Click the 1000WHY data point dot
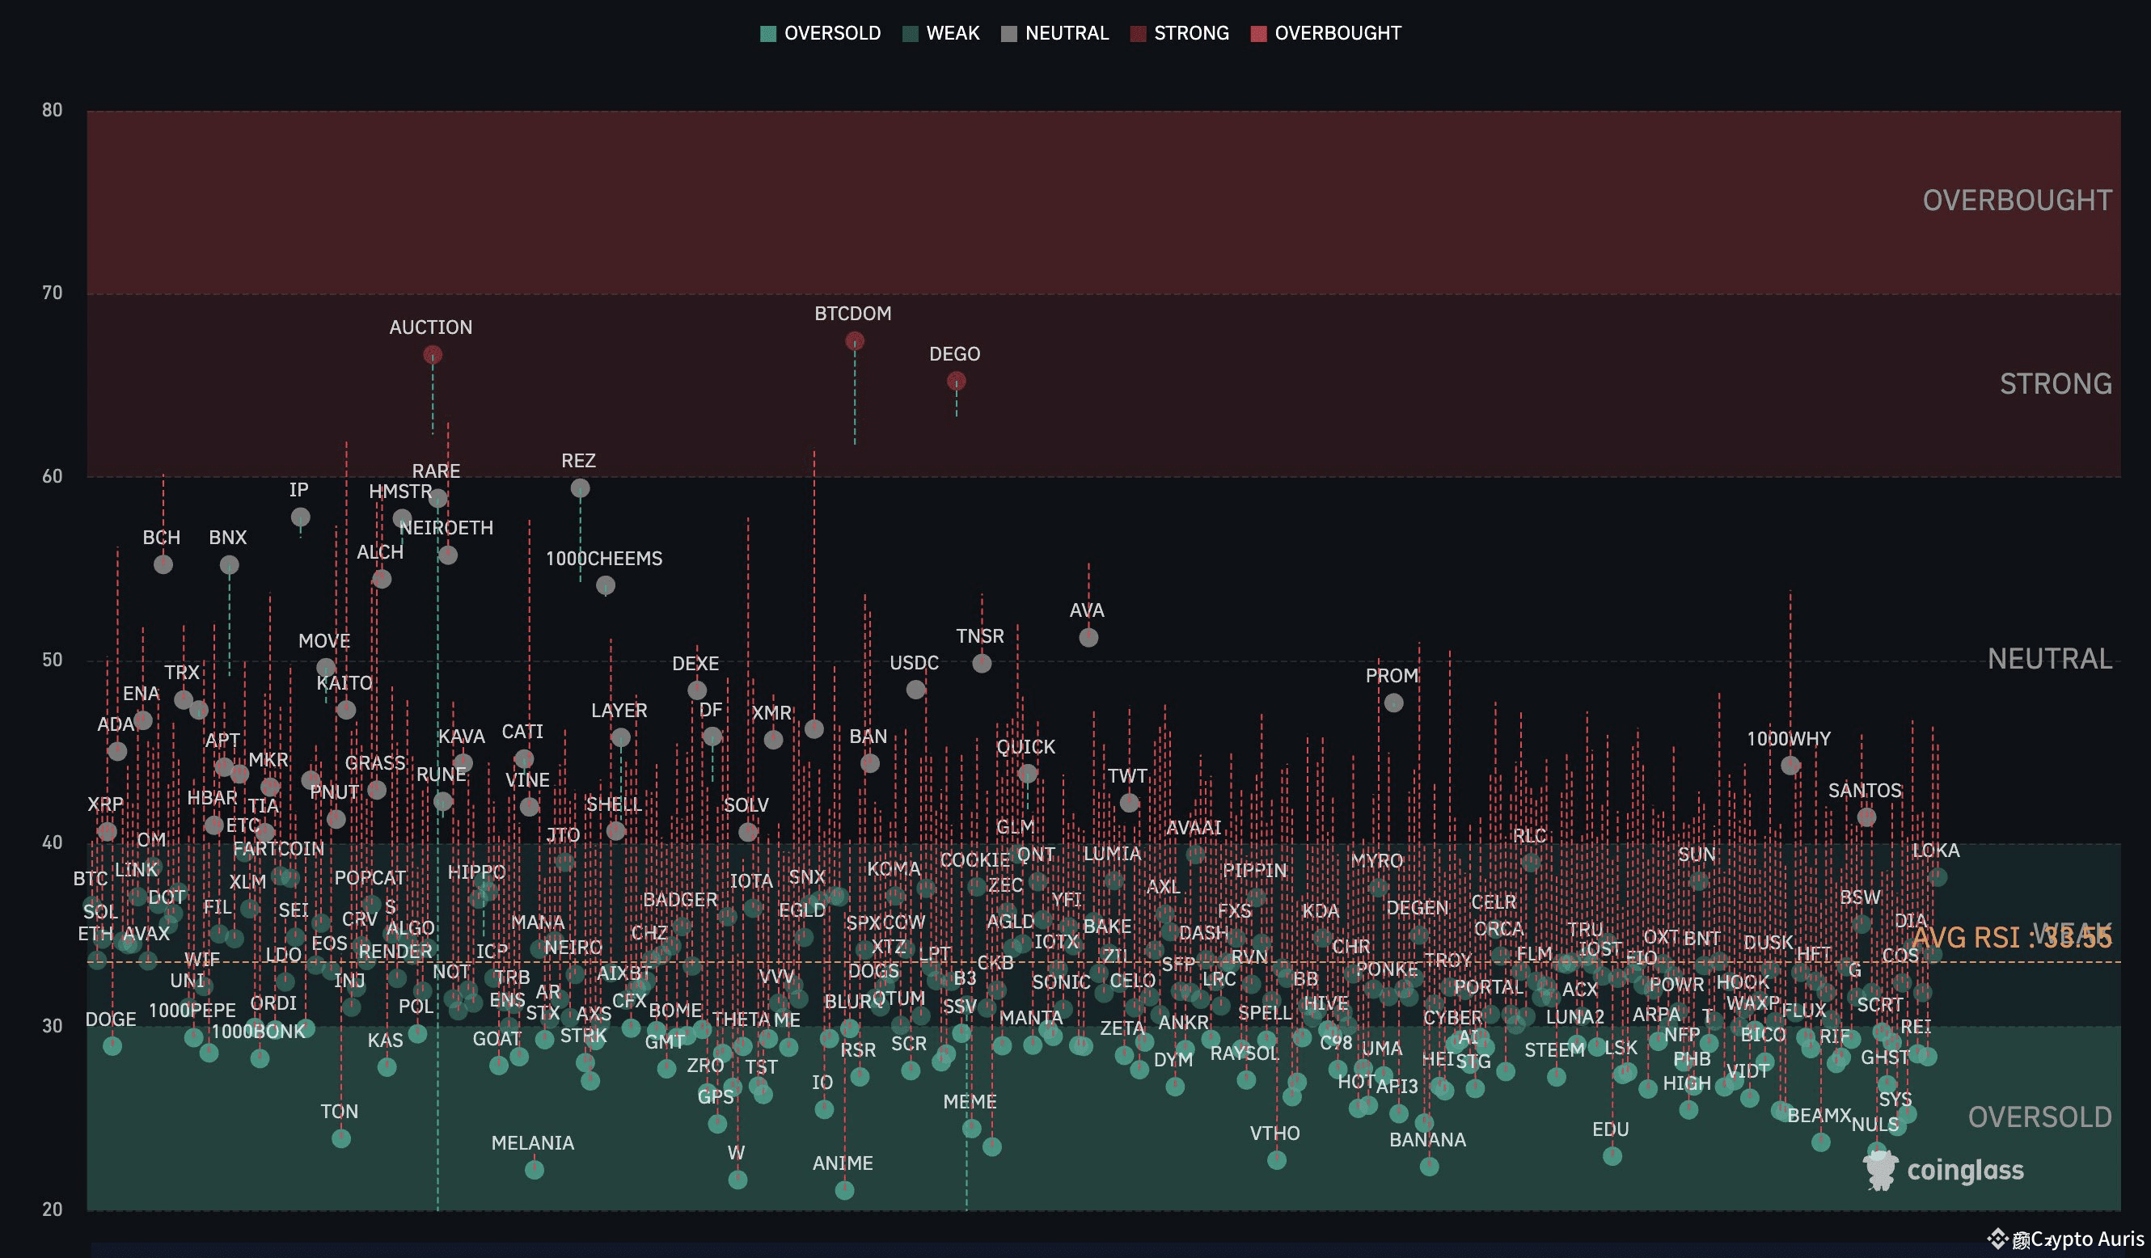The width and height of the screenshot is (2151, 1258). coord(1790,766)
